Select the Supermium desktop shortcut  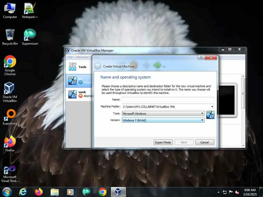coord(30,37)
